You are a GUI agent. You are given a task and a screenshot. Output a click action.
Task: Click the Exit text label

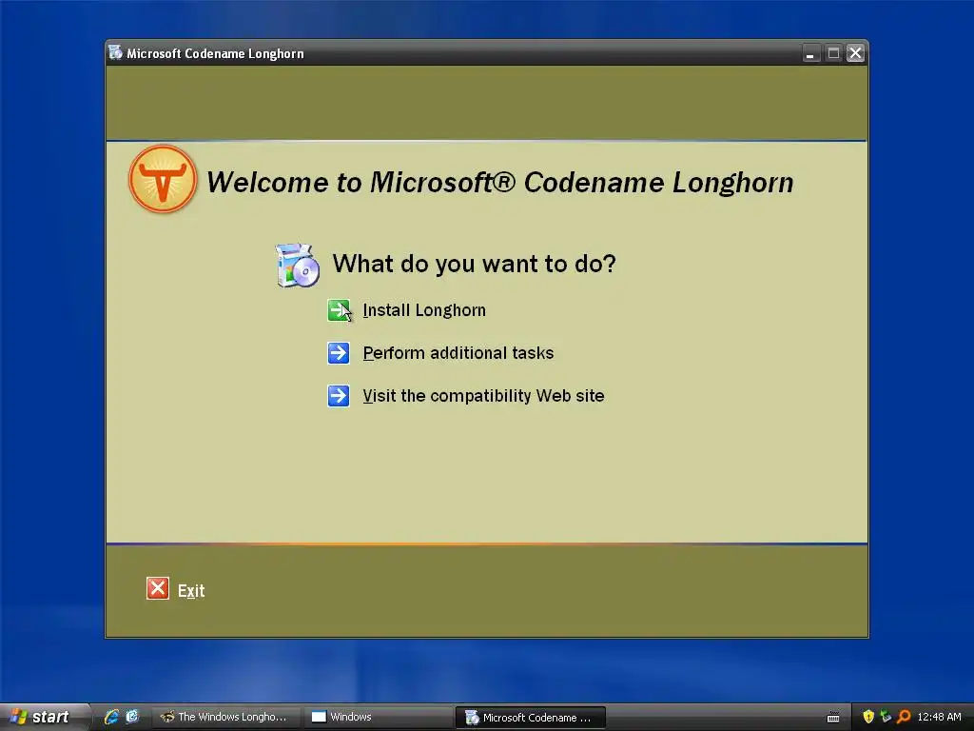pos(191,590)
